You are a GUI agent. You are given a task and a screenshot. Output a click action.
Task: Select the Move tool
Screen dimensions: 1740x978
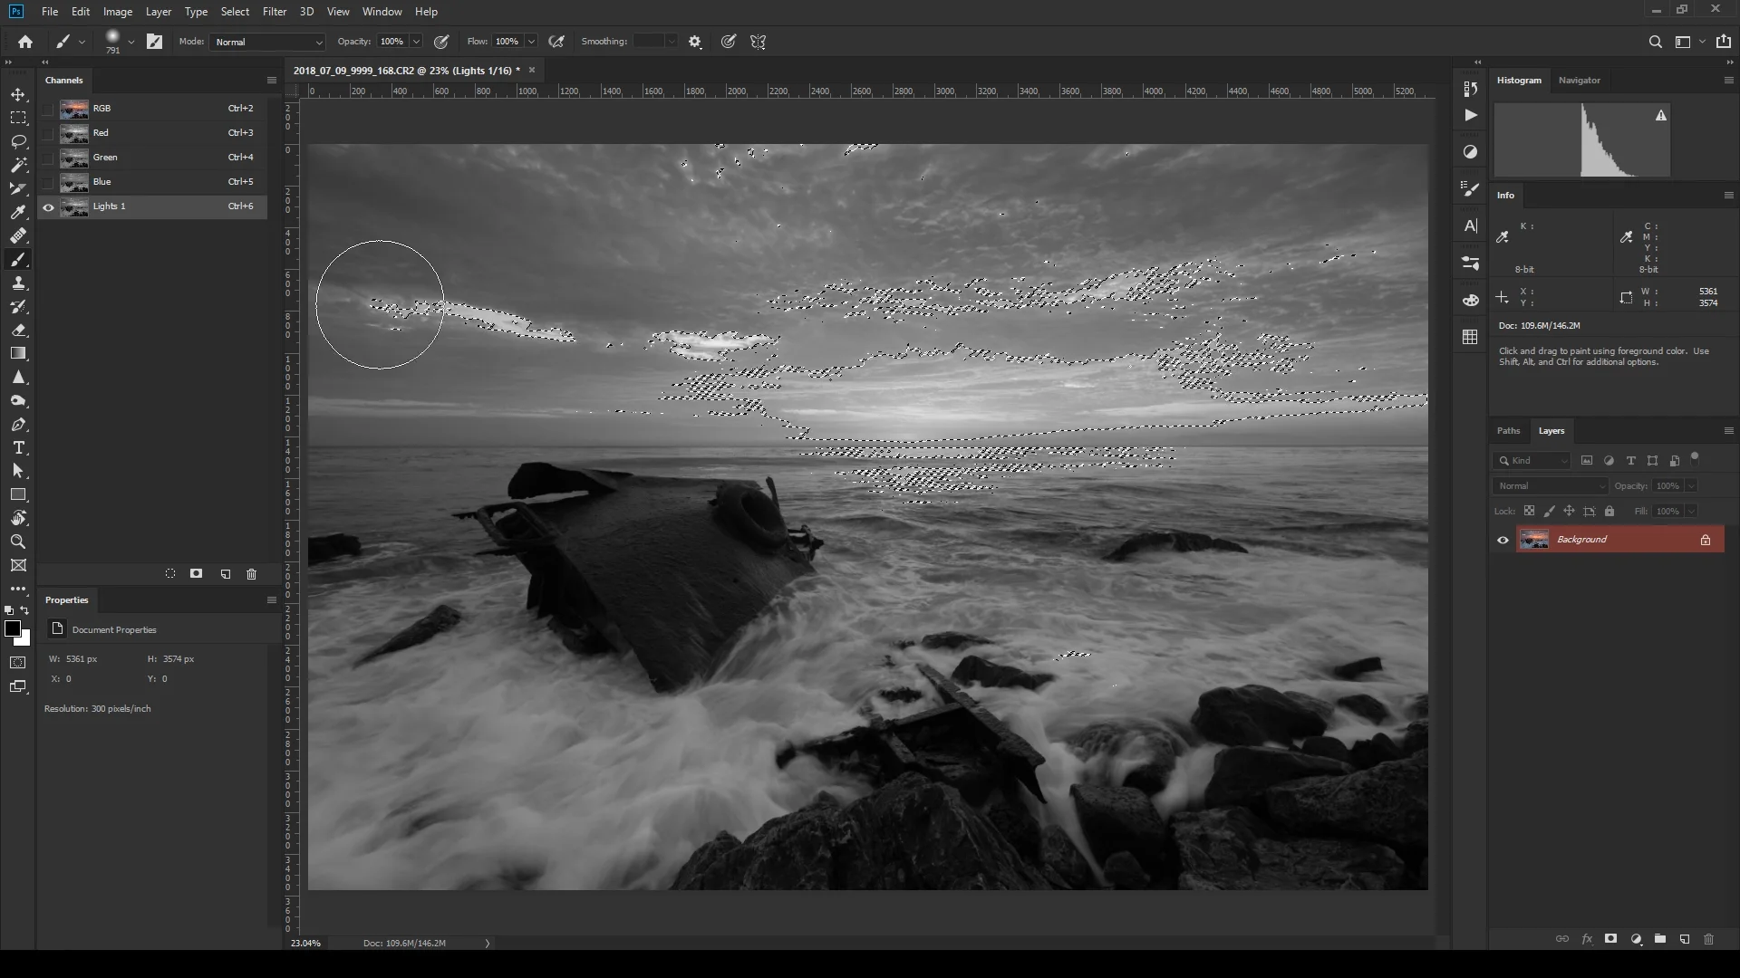[18, 95]
